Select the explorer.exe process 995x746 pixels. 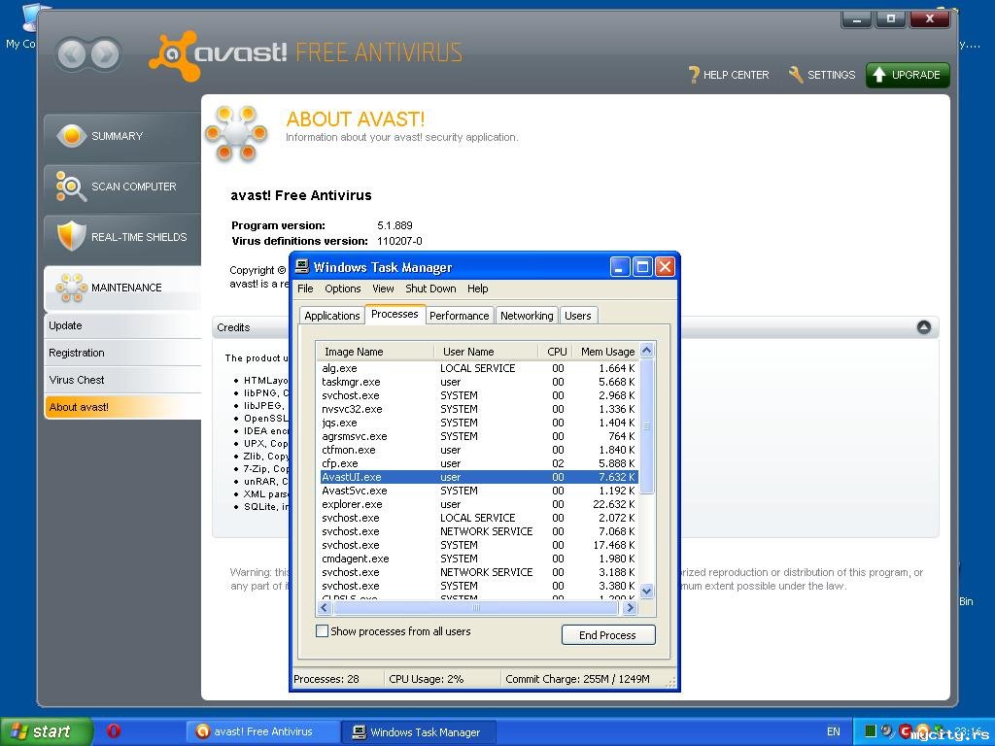tap(478, 504)
